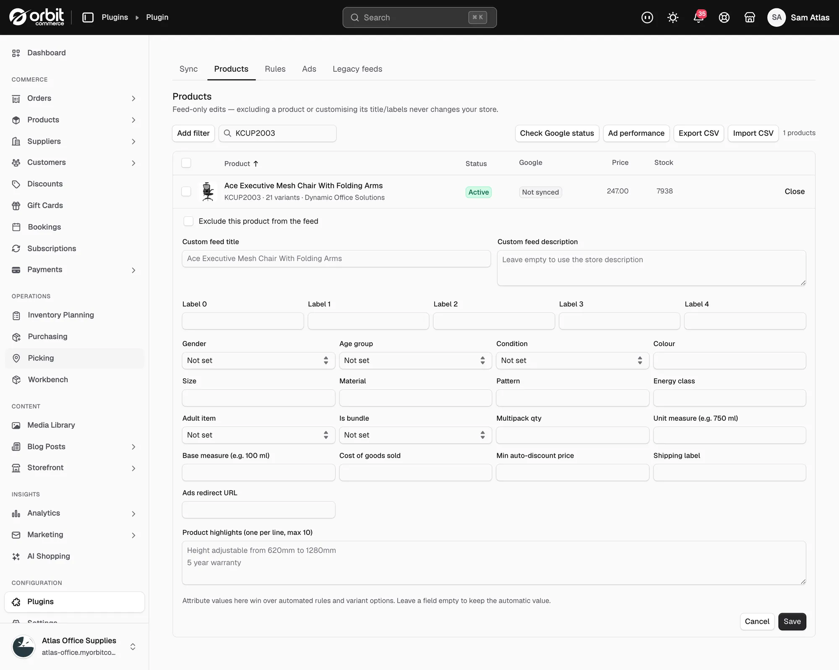Toggle the sidebar panel icon
Viewport: 839px width, 670px height.
click(88, 17)
